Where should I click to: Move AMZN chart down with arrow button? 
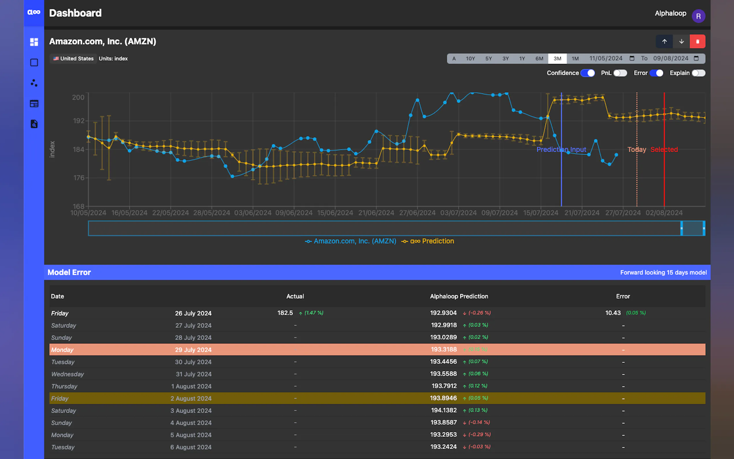pyautogui.click(x=681, y=42)
